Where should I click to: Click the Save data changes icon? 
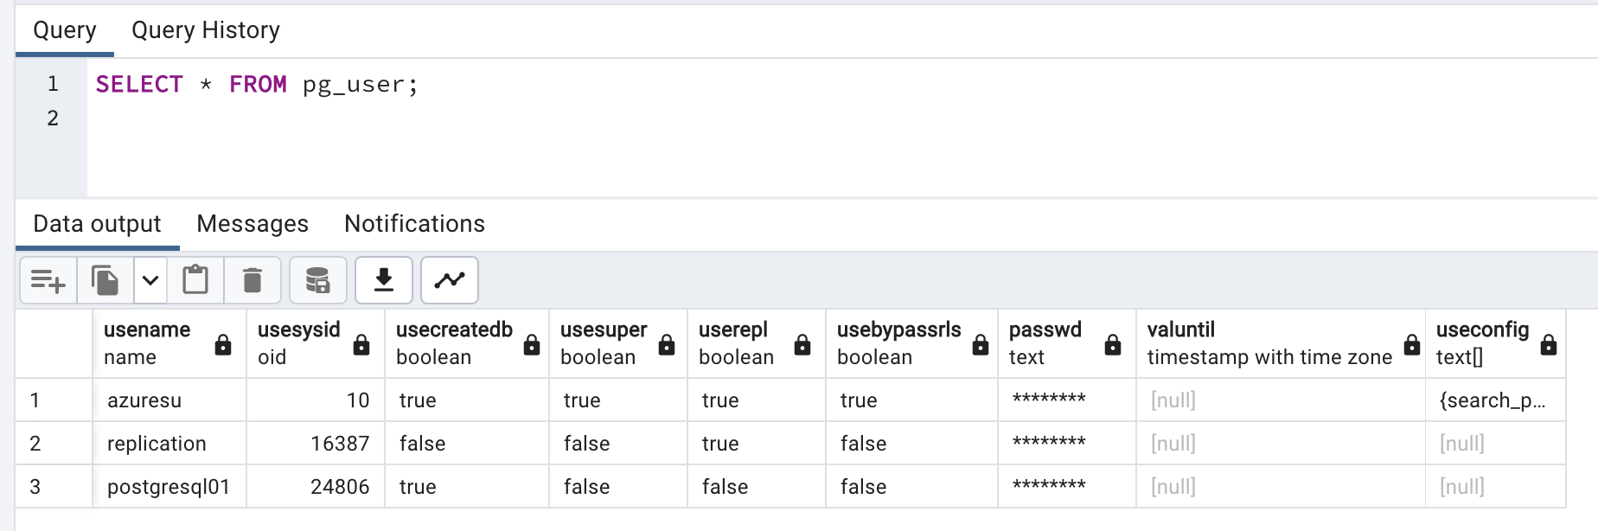318,280
